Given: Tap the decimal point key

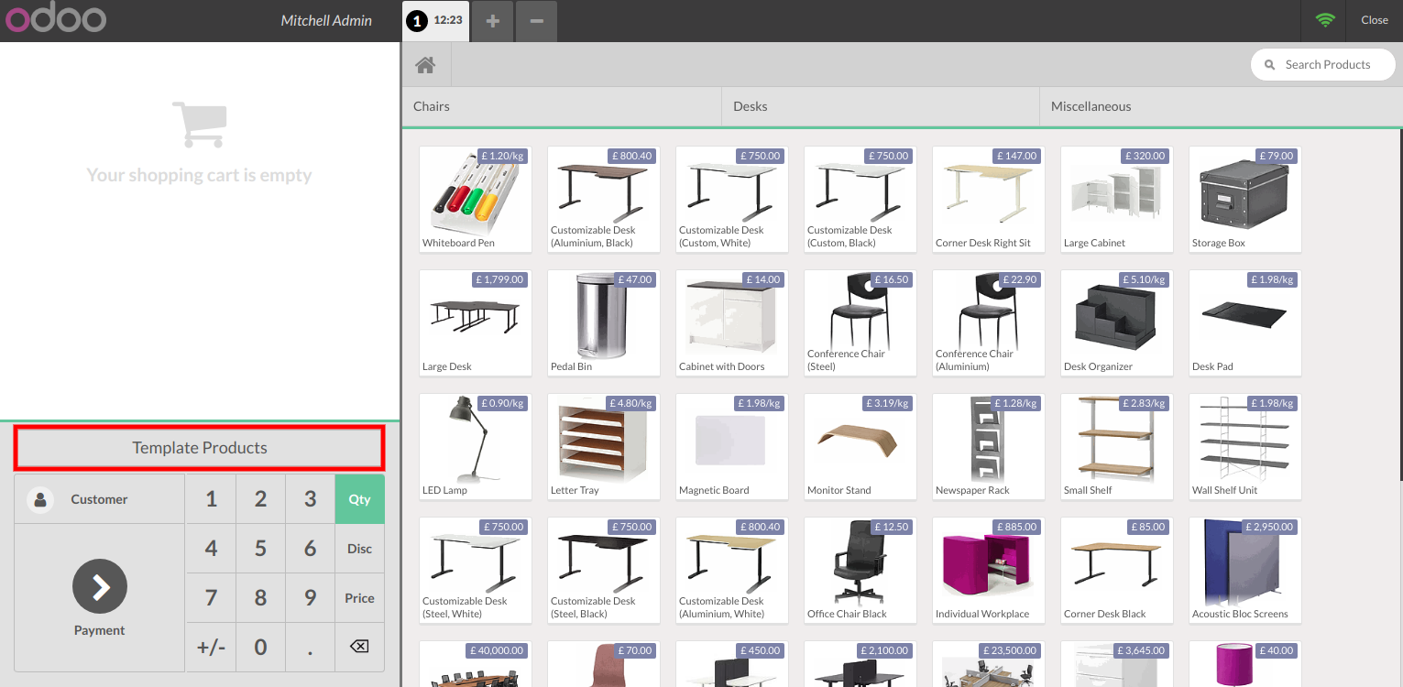Looking at the screenshot, I should click(x=311, y=647).
